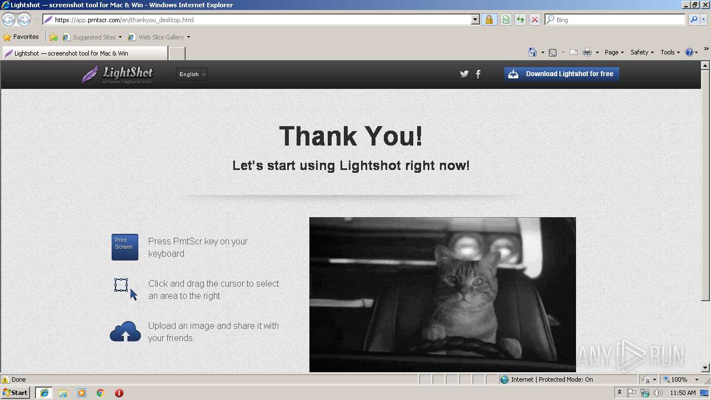
Task: Click the selection area cursor icon
Action: 126,289
